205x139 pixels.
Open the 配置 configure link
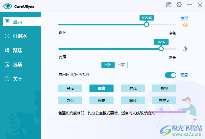pyautogui.click(x=184, y=75)
